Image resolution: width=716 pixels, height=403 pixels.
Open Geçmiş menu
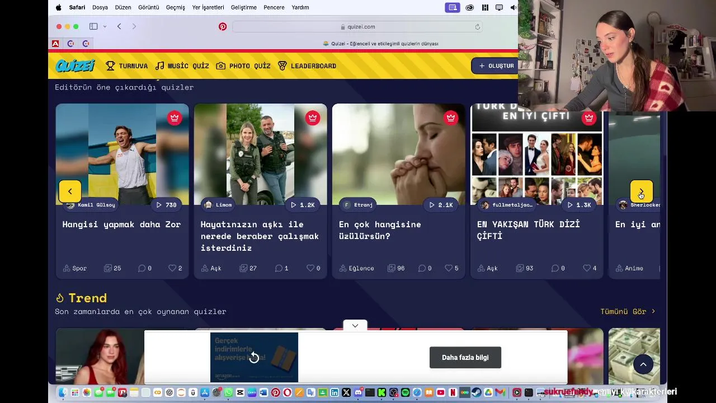(x=176, y=7)
